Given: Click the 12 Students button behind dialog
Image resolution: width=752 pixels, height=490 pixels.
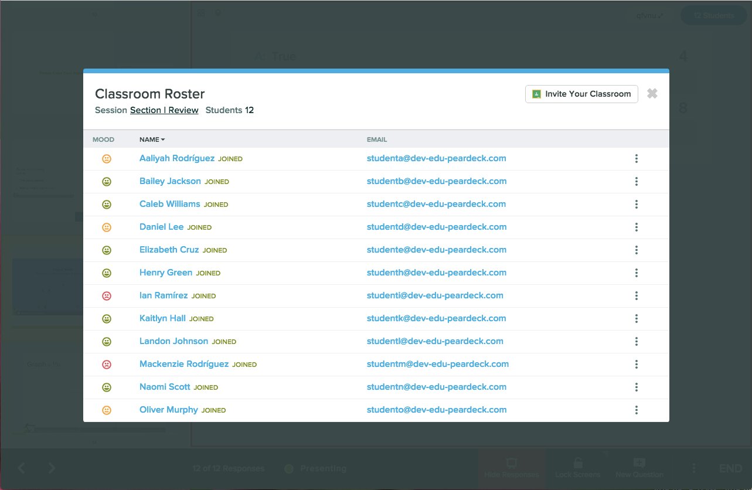Looking at the screenshot, I should tap(714, 16).
